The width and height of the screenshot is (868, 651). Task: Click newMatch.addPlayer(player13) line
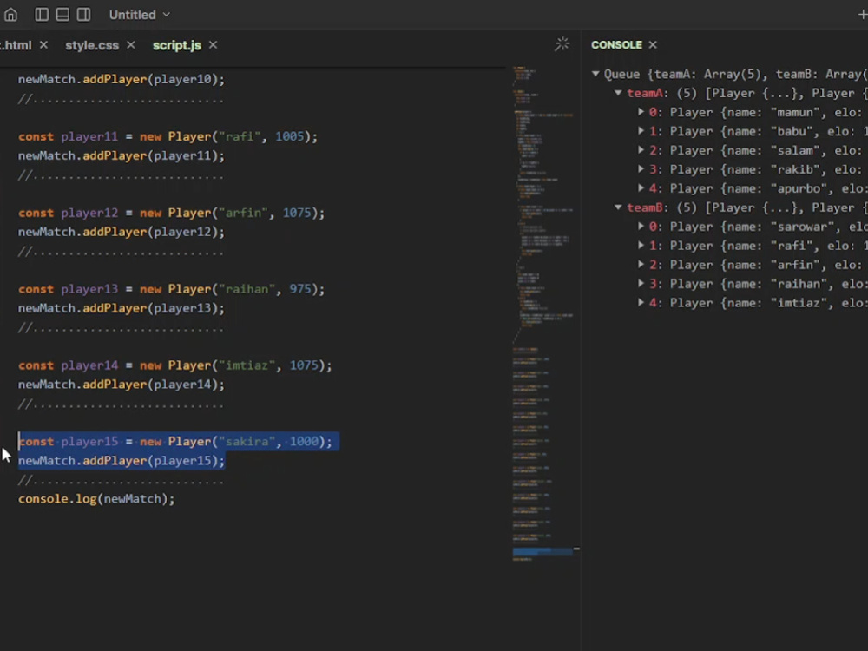coord(122,308)
